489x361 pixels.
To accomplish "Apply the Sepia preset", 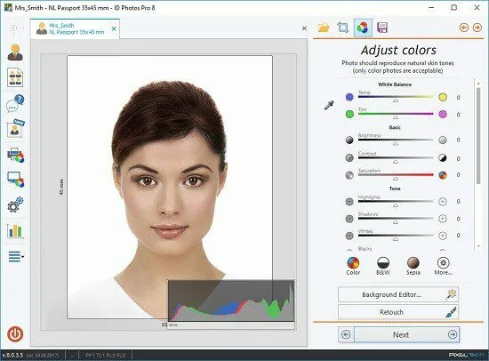I will click(413, 266).
